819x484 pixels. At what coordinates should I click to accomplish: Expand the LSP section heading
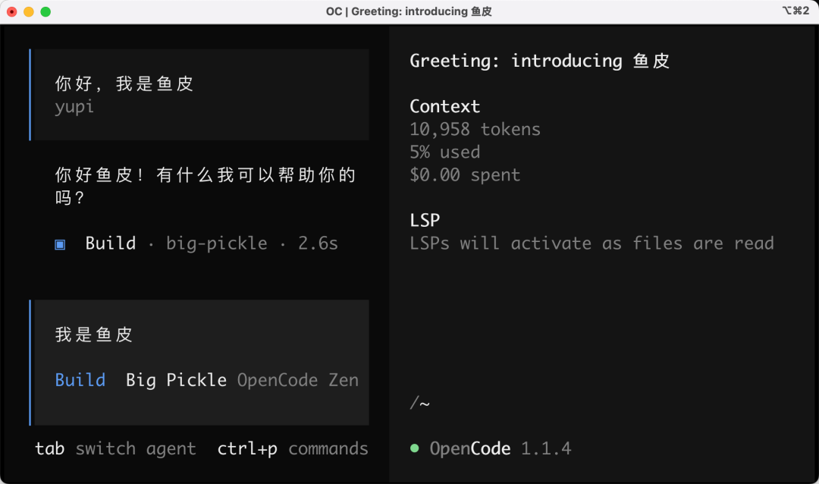[x=424, y=220]
